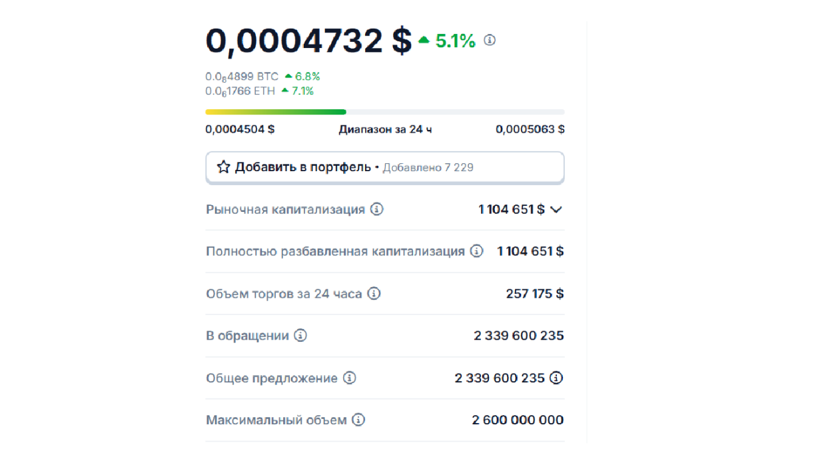Click the green 5.1% price change
The height and width of the screenshot is (465, 826).
(447, 41)
